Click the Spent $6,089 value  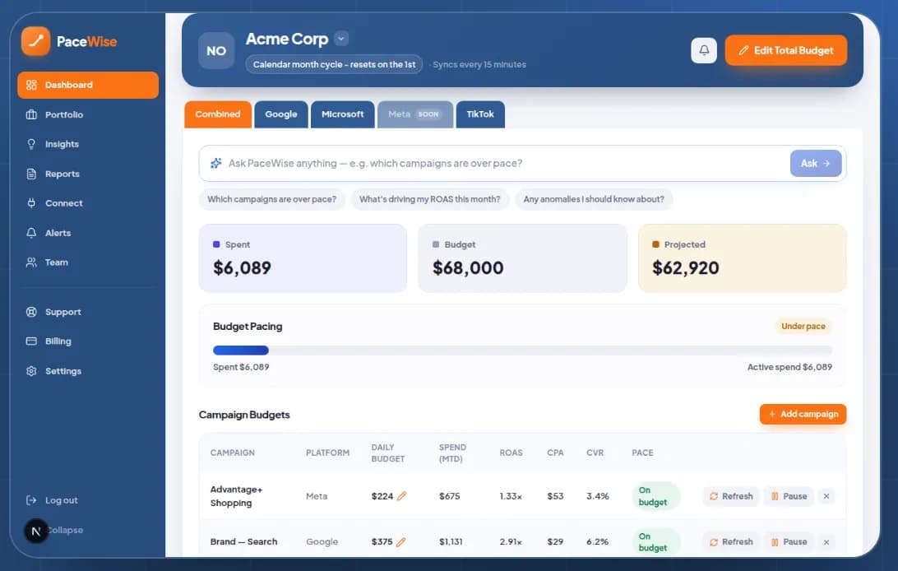(243, 267)
